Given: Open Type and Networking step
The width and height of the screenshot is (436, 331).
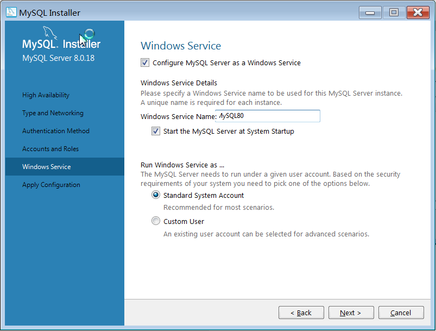Looking at the screenshot, I should pos(53,113).
